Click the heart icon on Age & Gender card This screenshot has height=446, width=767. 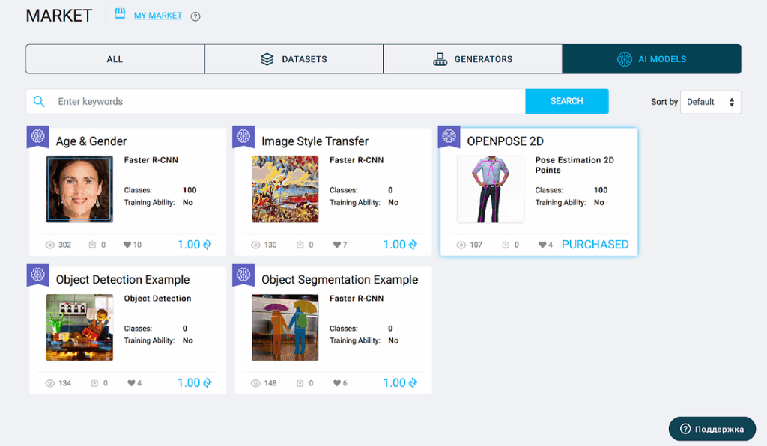pos(127,245)
